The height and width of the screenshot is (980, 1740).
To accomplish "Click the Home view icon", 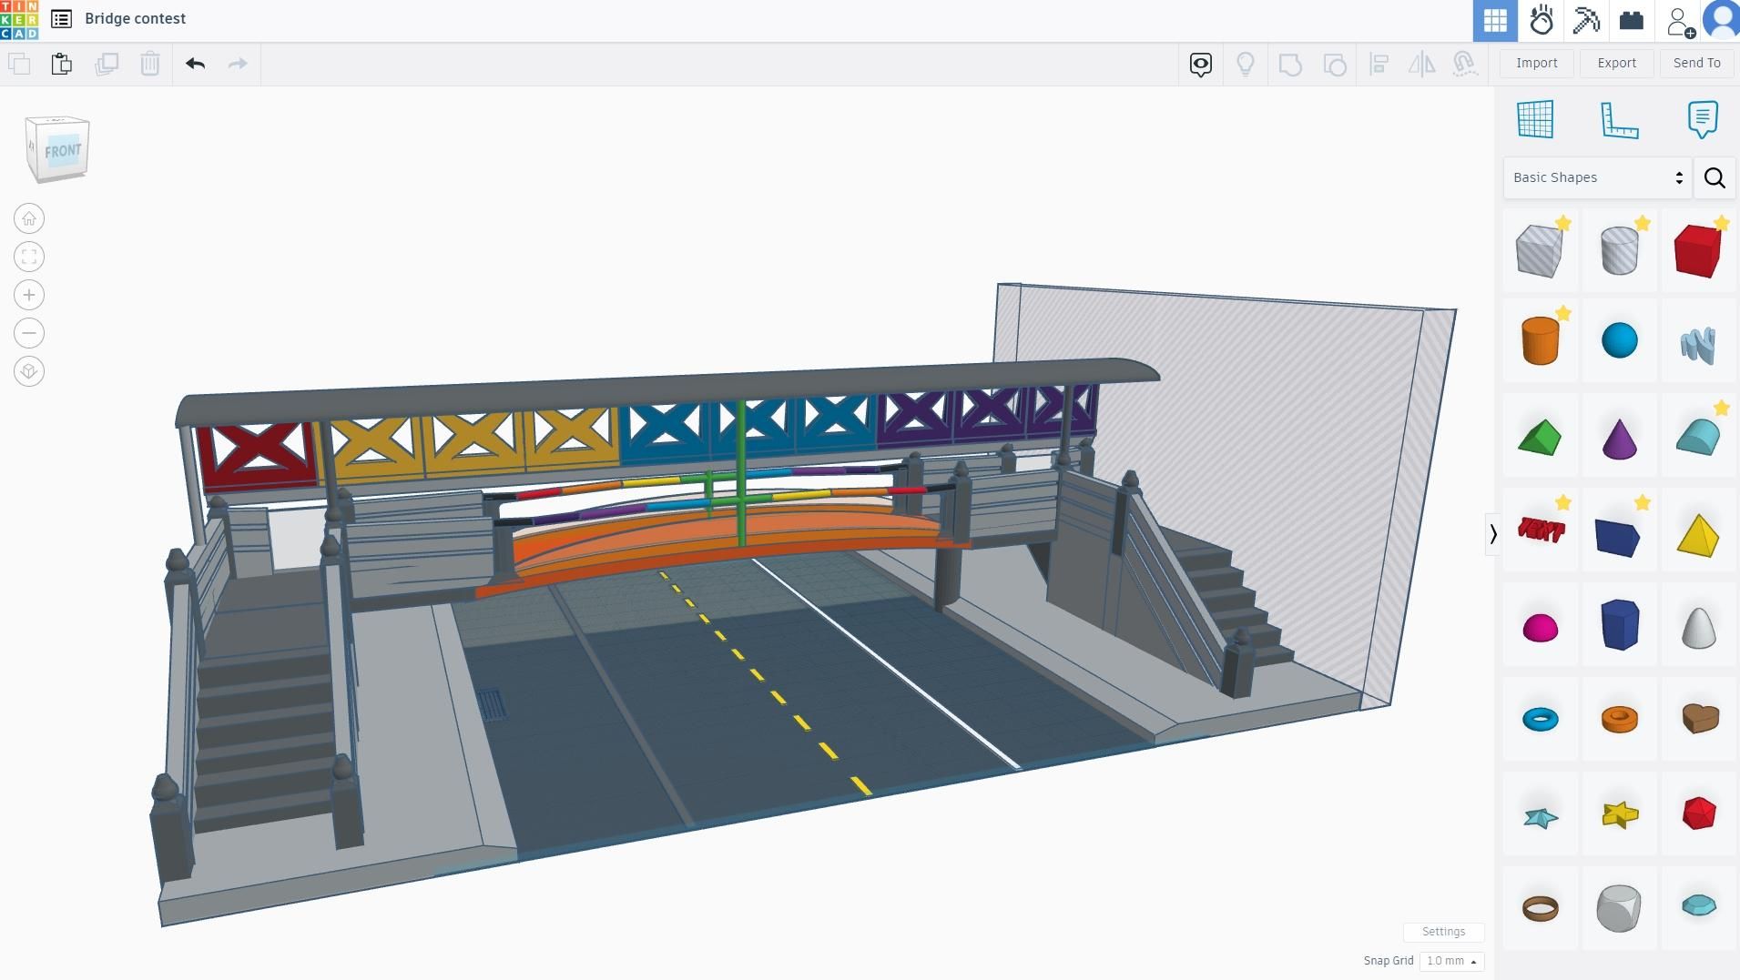I will click(28, 218).
